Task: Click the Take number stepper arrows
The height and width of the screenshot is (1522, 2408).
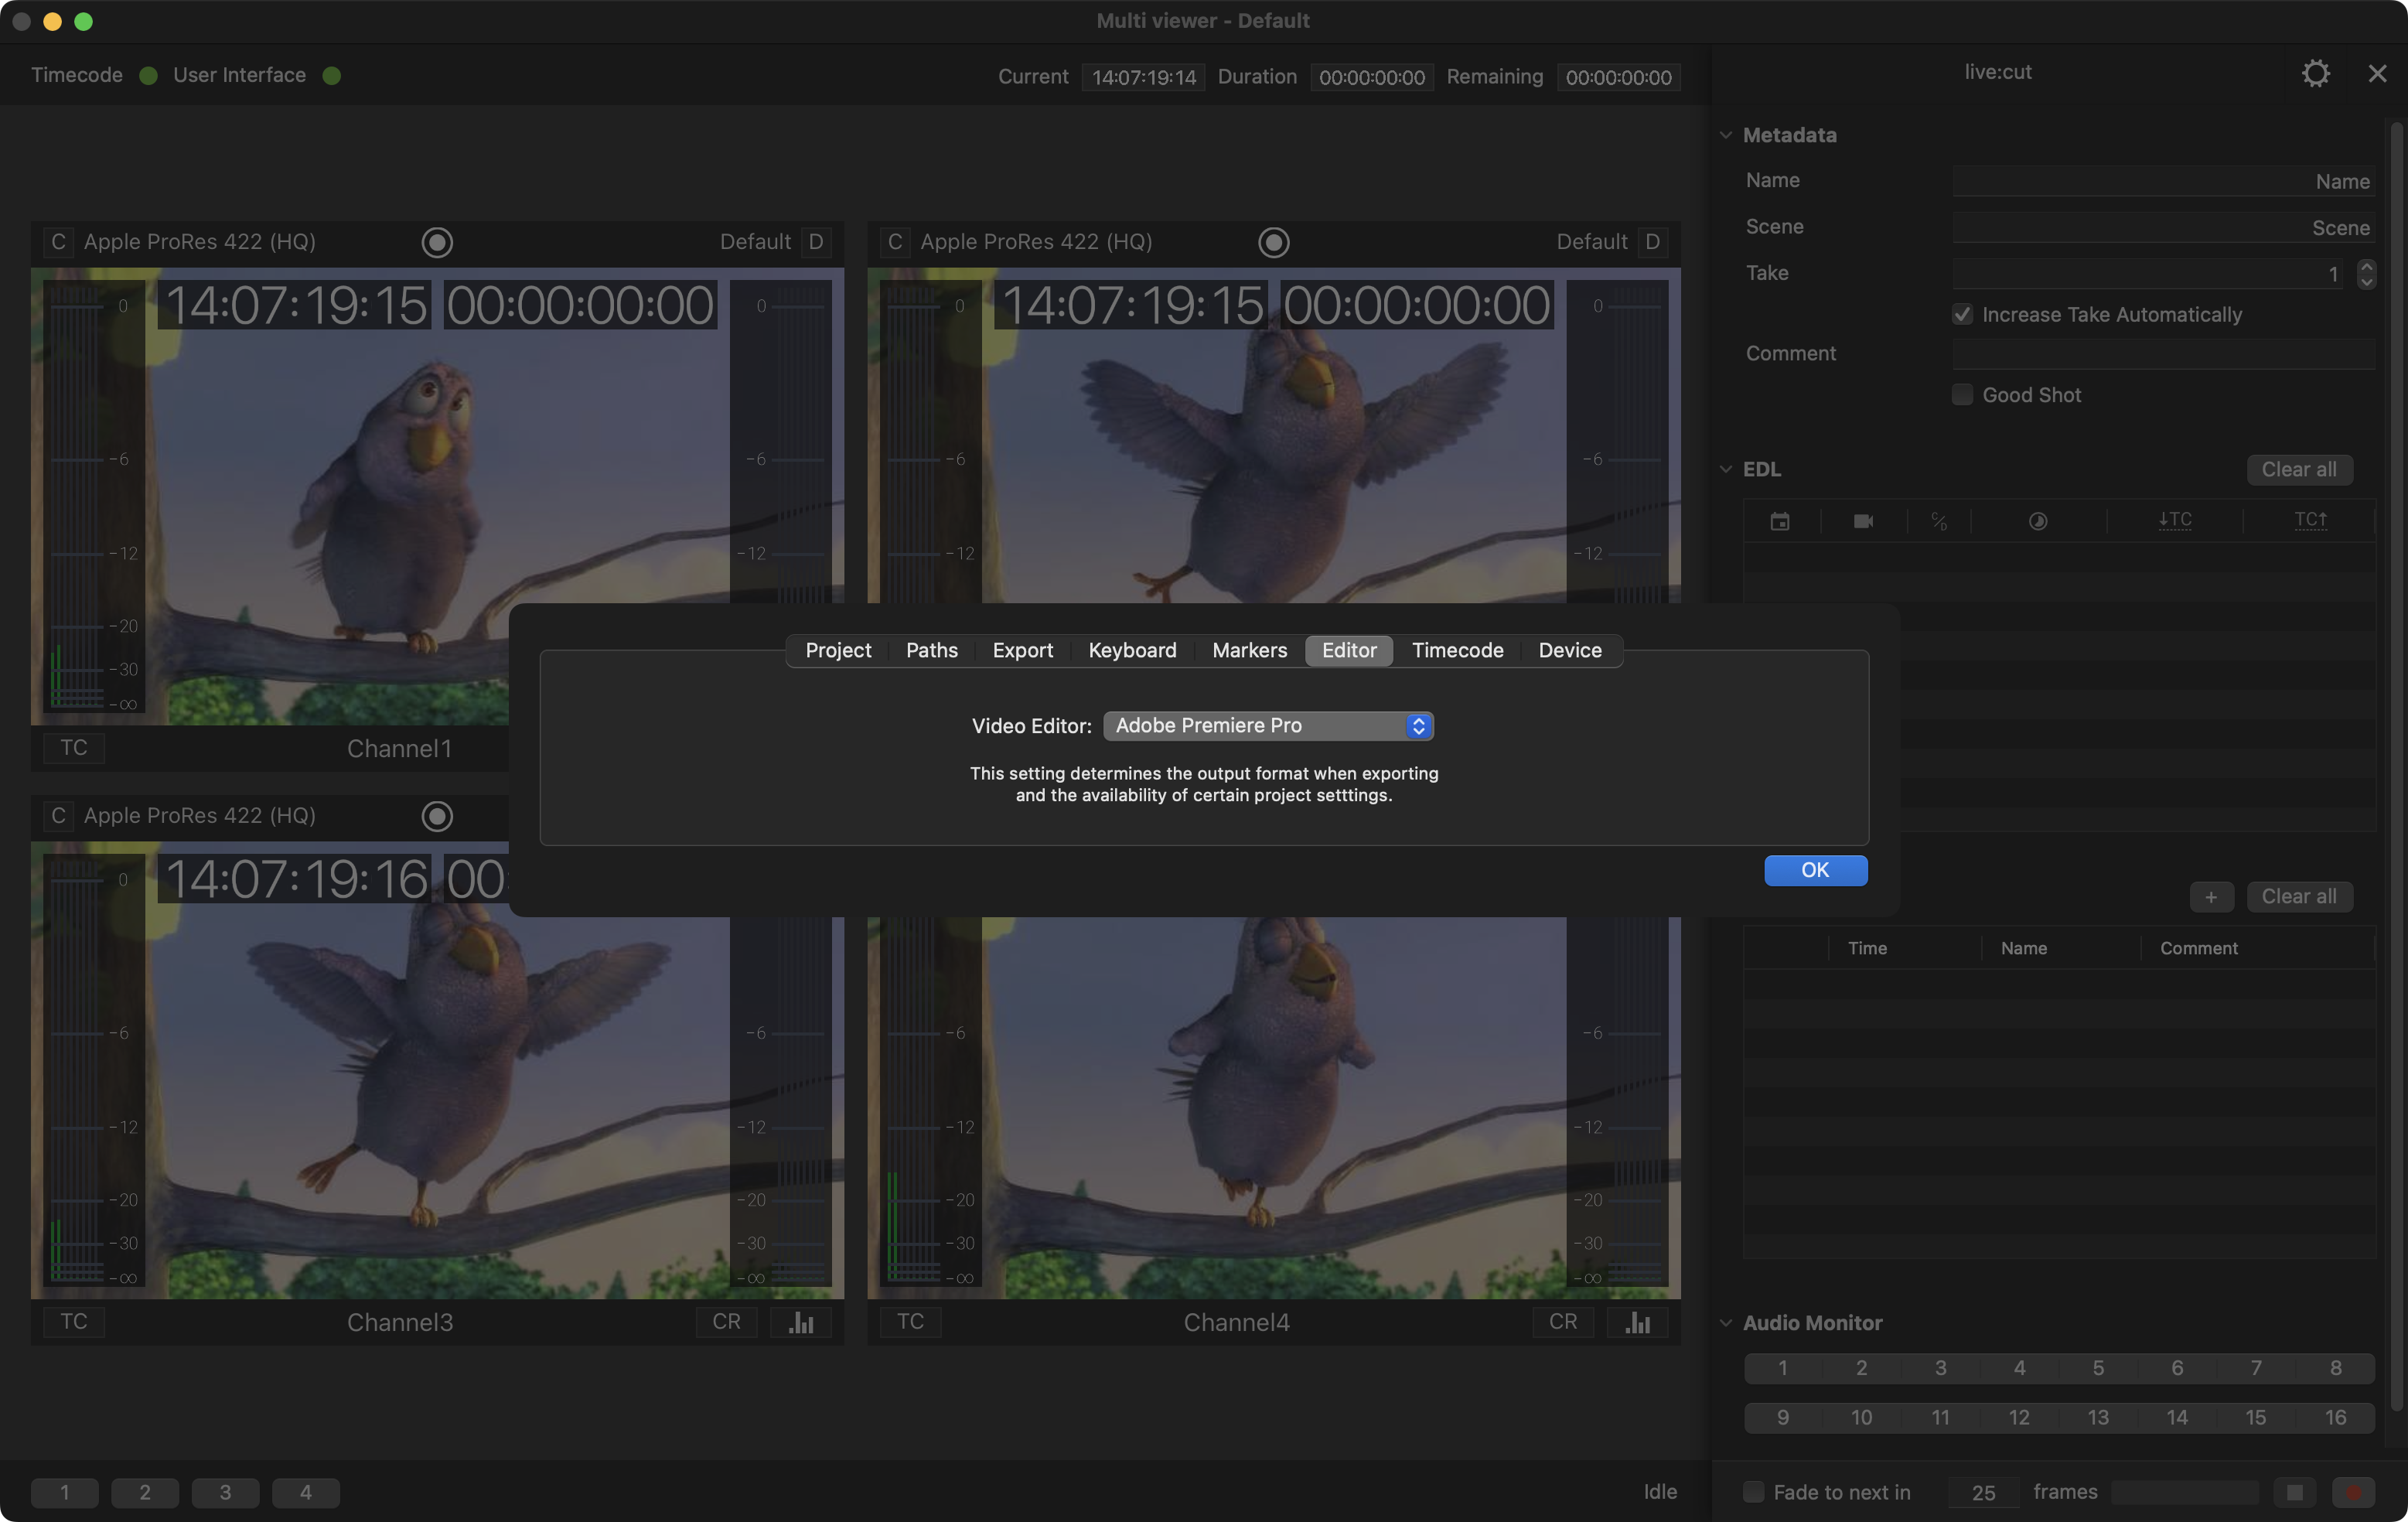Action: [x=2366, y=274]
